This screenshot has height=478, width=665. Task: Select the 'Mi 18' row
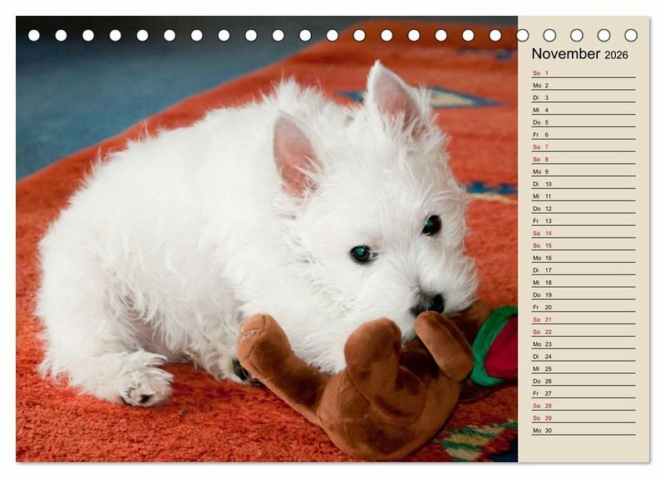point(584,282)
